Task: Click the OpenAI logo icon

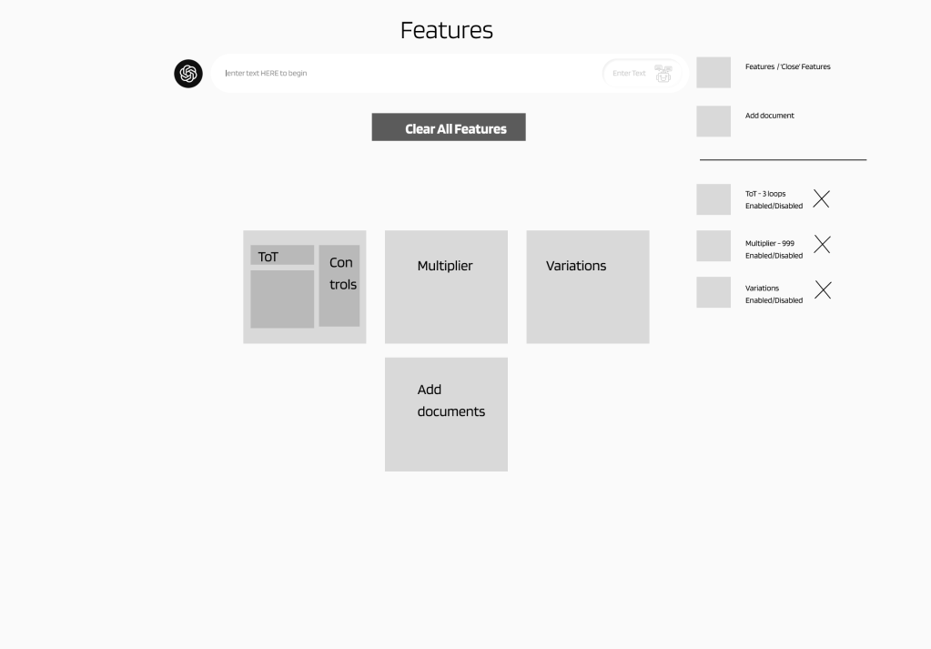Action: click(x=187, y=74)
